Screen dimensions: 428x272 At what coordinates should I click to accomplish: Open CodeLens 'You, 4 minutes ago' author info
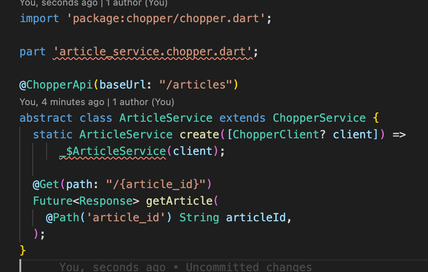click(62, 102)
